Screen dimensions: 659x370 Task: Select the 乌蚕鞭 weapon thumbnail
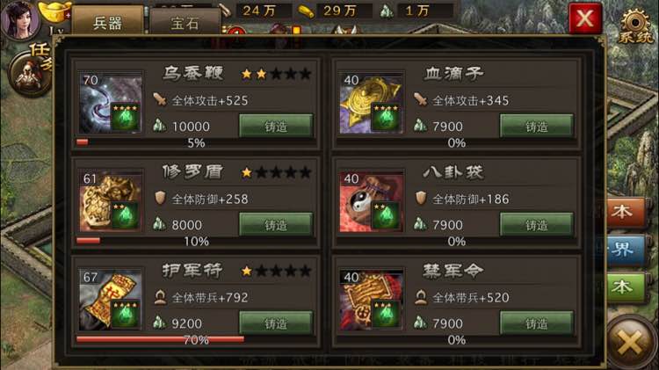coord(111,104)
